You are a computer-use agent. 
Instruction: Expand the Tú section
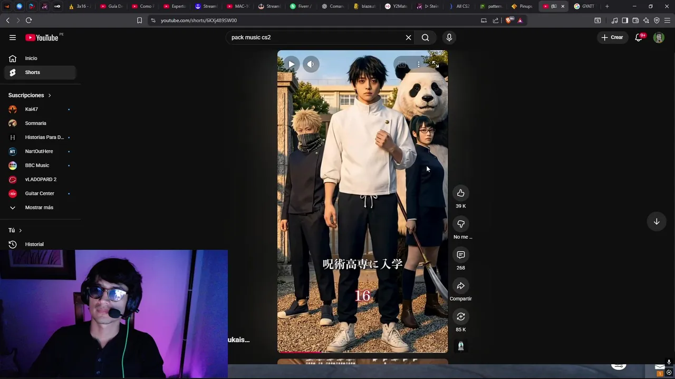pos(15,230)
